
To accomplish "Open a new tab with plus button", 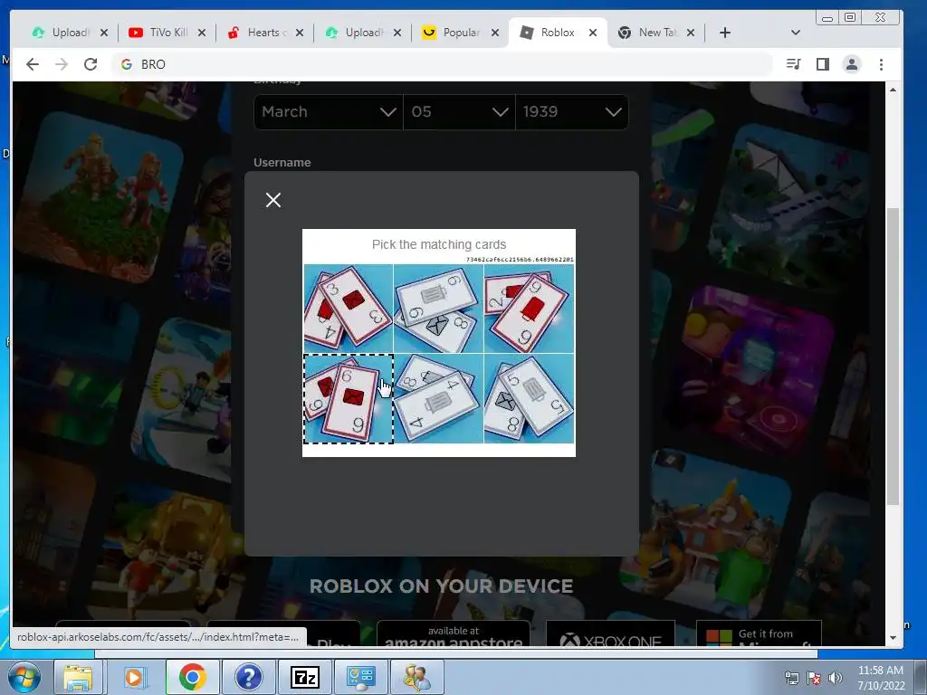I will [x=725, y=33].
